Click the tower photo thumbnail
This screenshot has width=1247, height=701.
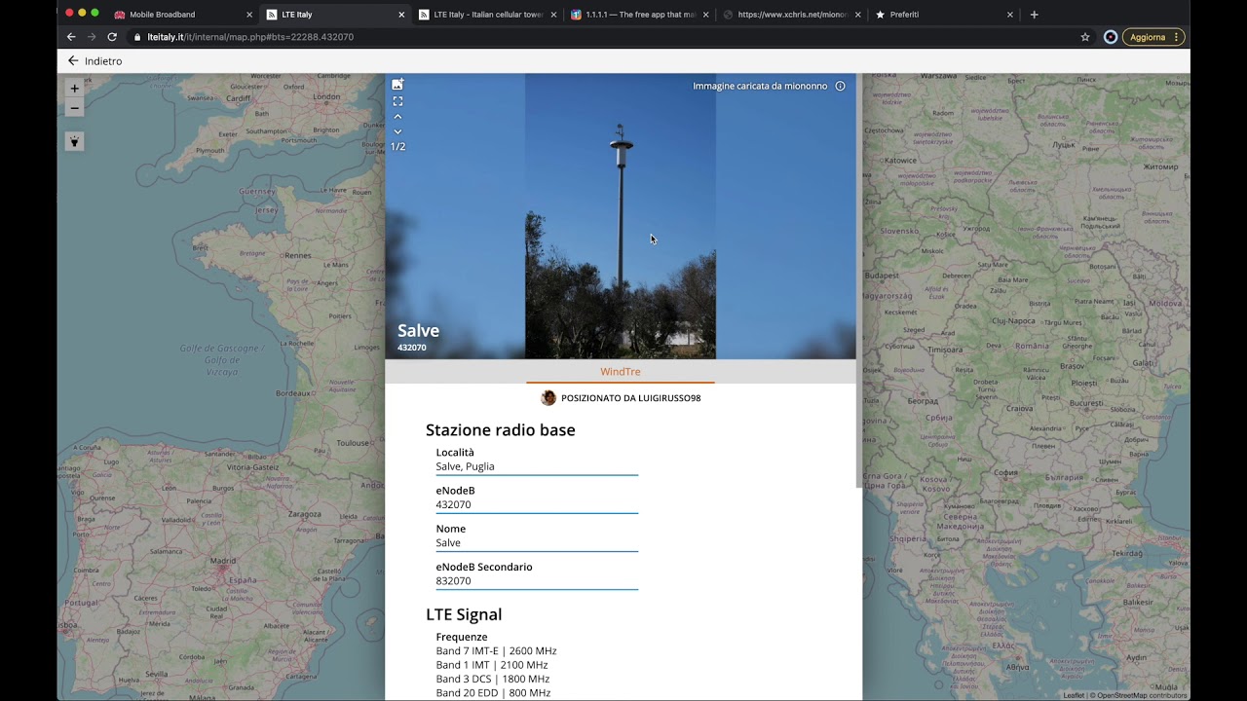point(621,216)
